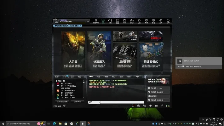Open Microsoft Store from the taskbar

[66, 123]
